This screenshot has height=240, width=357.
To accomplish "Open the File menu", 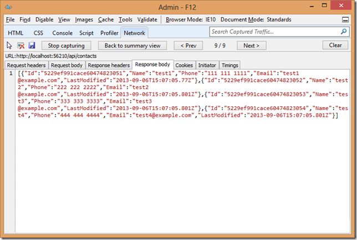I will click(10, 19).
